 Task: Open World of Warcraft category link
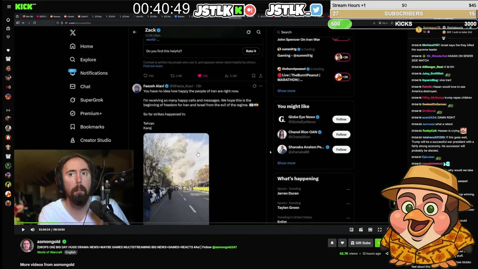[x=50, y=252]
